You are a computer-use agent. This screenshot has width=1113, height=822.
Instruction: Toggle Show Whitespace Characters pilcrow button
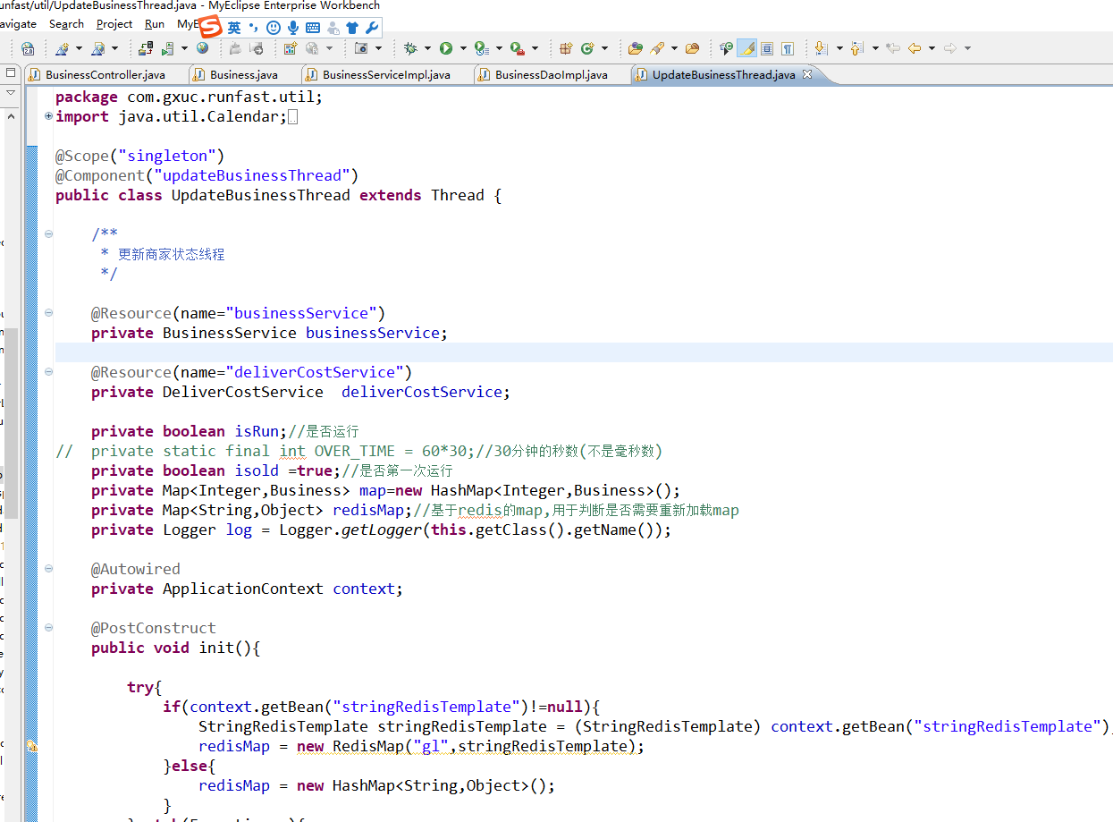(x=788, y=48)
